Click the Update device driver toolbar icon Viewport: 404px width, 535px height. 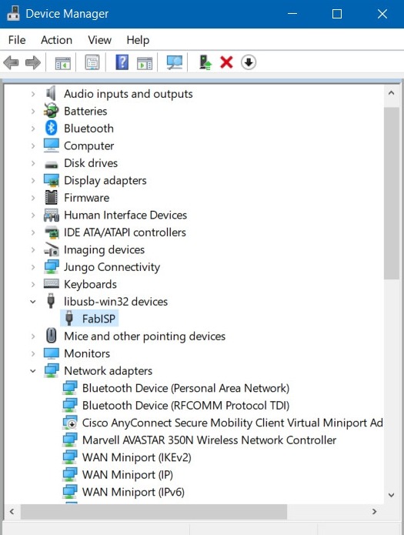tap(205, 62)
